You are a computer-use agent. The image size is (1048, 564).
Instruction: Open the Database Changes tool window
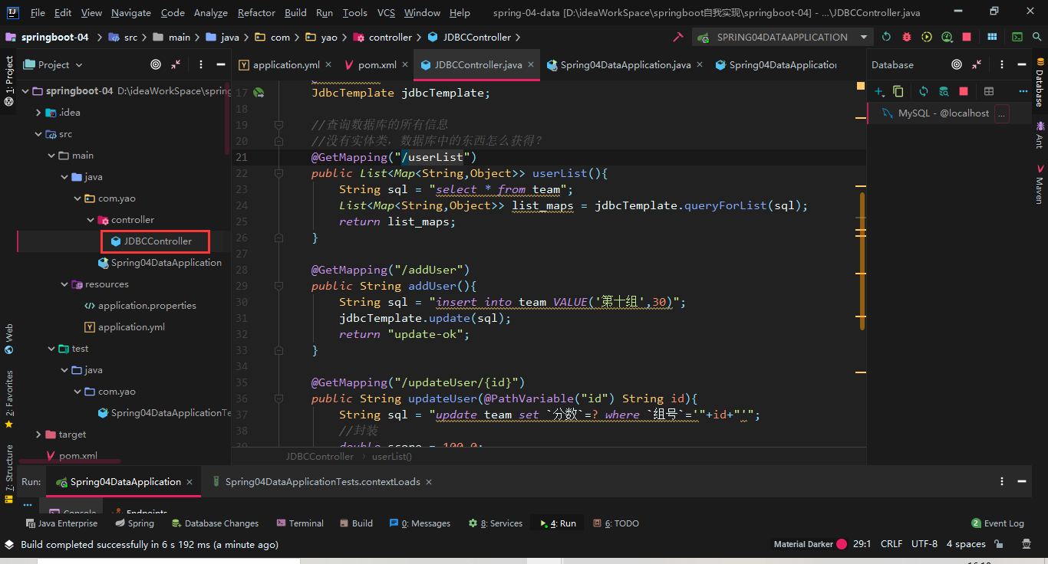click(x=216, y=523)
